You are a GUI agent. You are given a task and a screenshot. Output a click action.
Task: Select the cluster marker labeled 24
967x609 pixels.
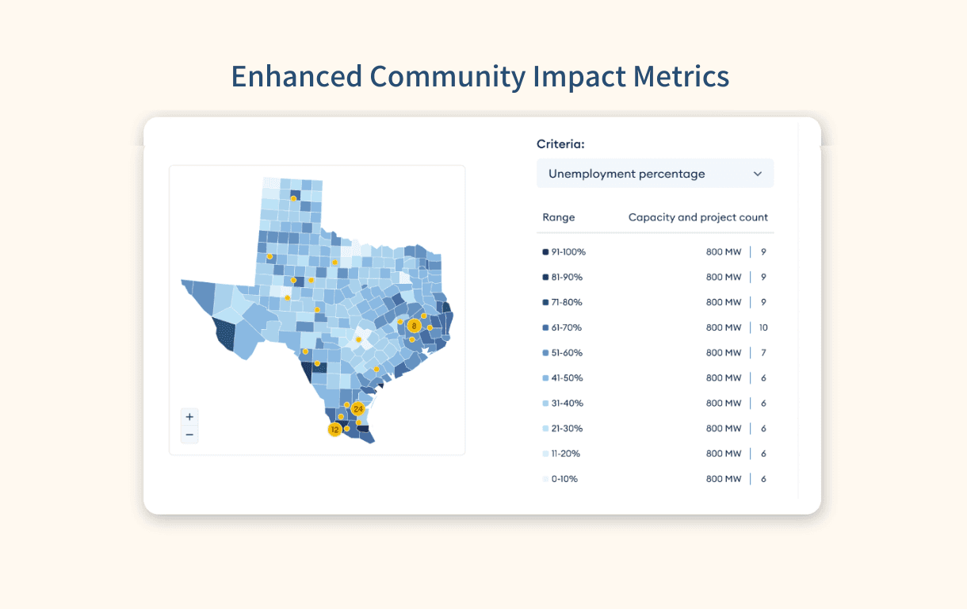click(x=358, y=409)
